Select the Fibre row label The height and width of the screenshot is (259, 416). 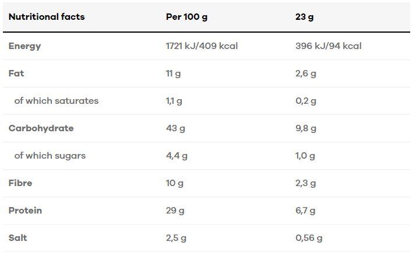tap(20, 183)
